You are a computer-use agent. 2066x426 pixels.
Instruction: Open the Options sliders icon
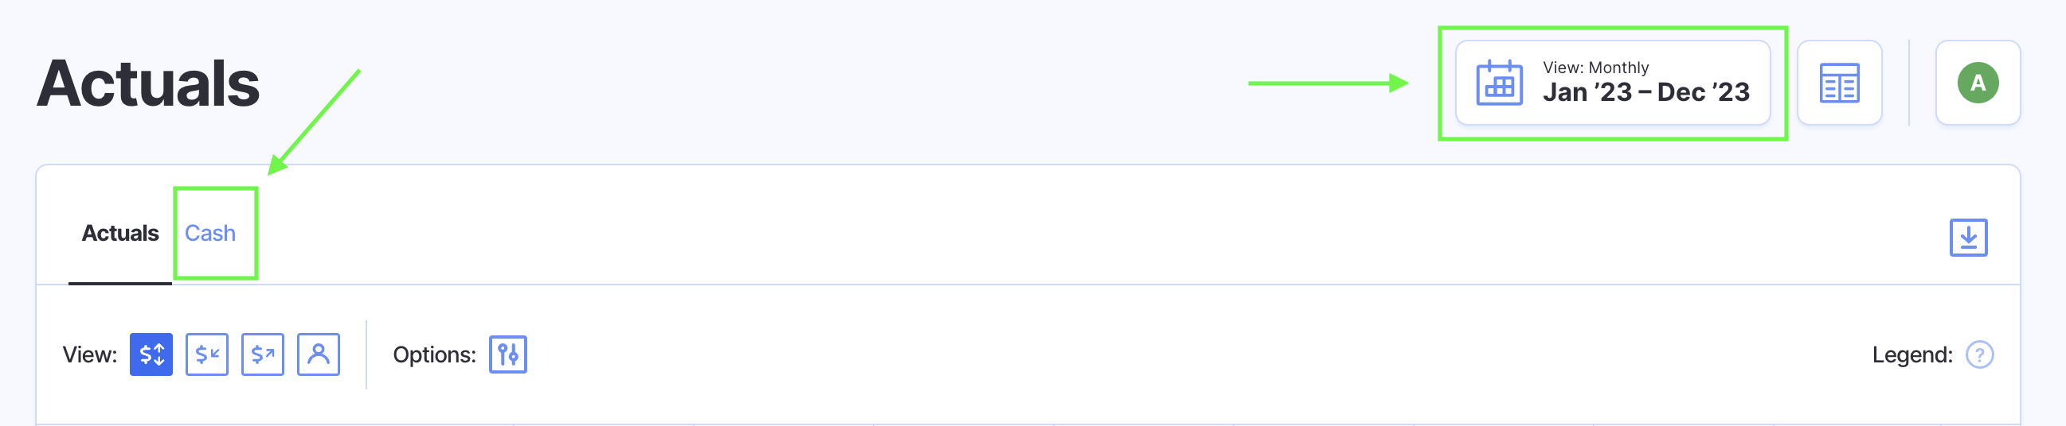coord(507,354)
